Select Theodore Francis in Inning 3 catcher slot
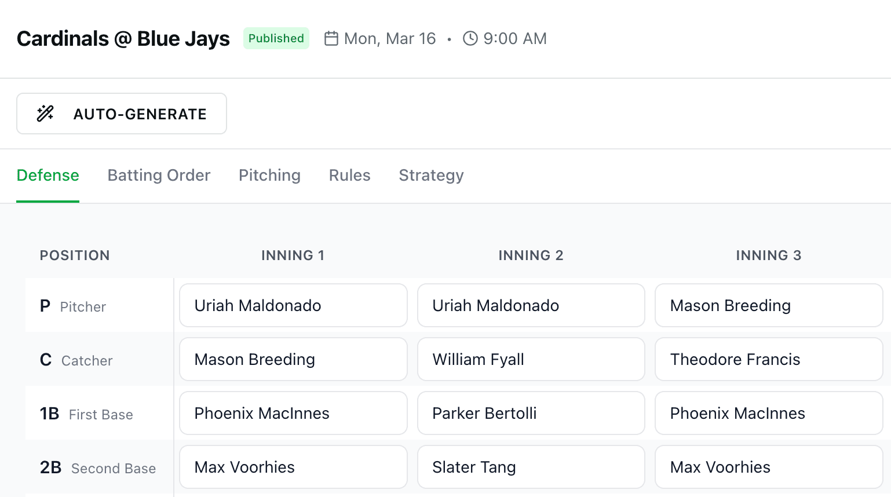This screenshot has height=497, width=891. click(x=769, y=359)
